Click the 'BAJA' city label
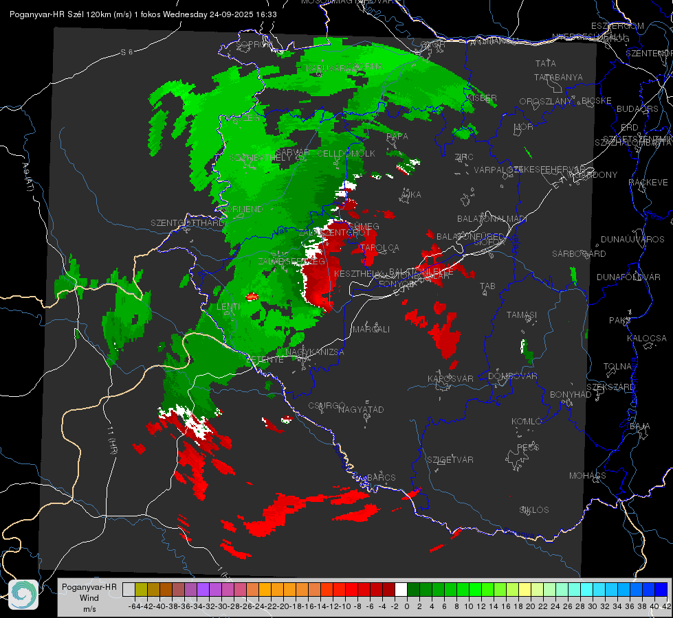The image size is (673, 618). [x=640, y=426]
